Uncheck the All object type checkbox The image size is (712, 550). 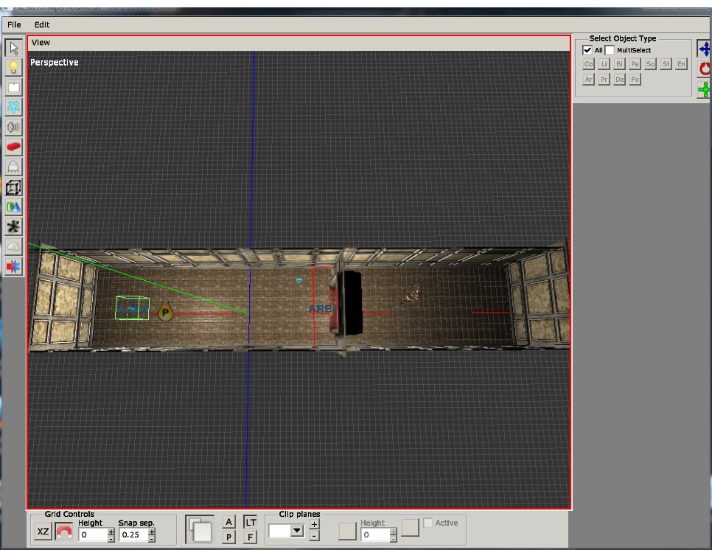pyautogui.click(x=587, y=50)
